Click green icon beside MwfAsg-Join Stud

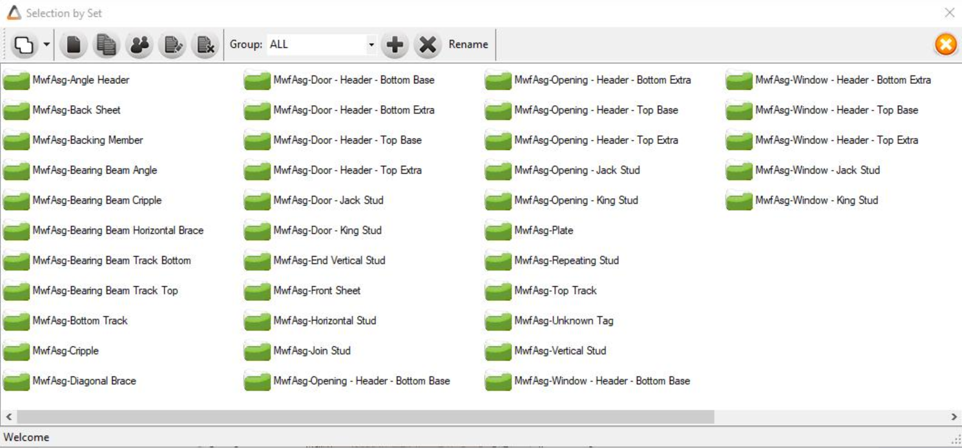click(257, 351)
